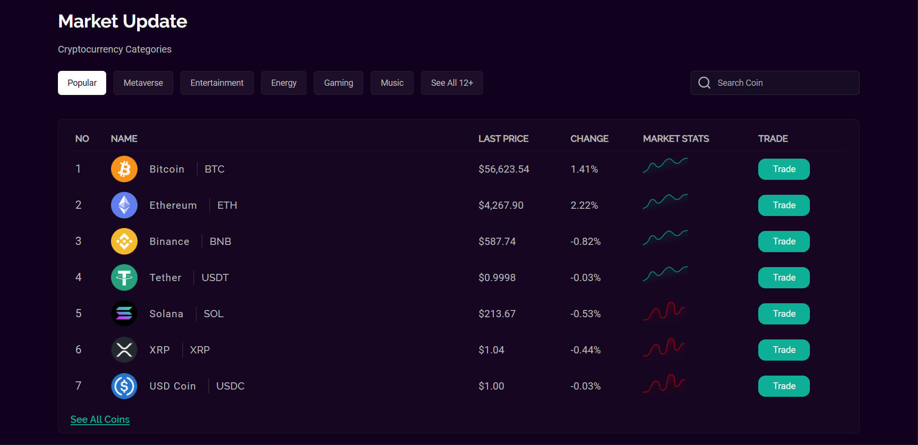Trade Tether using its Trade button
This screenshot has width=918, height=445.
pyautogui.click(x=784, y=278)
